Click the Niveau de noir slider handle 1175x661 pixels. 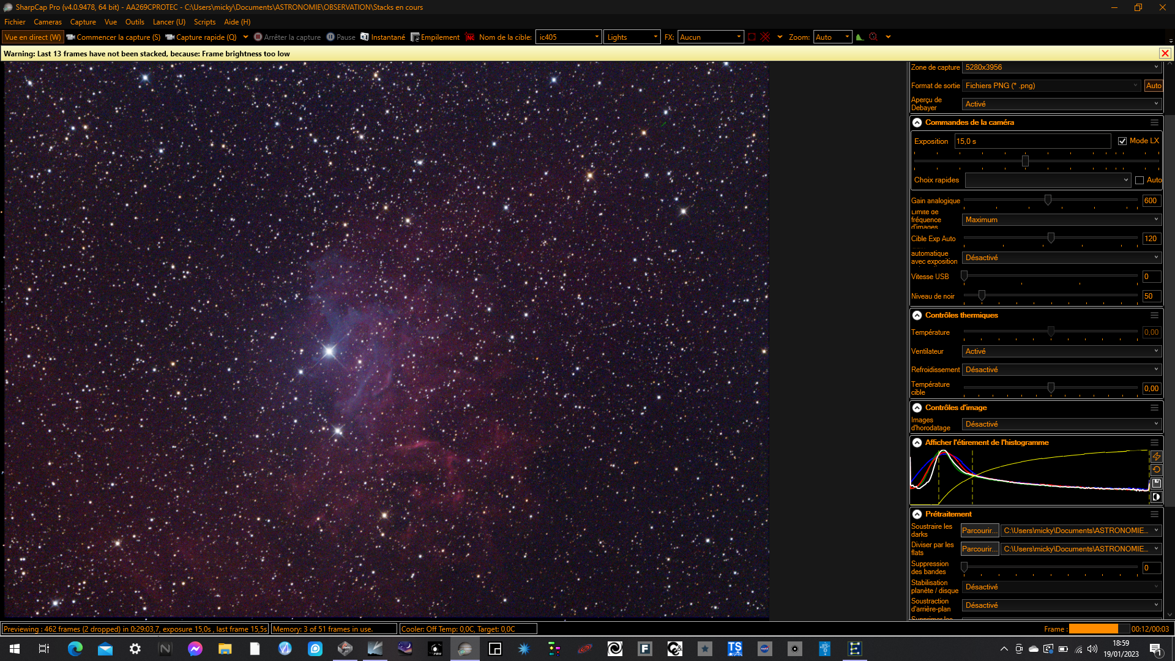pyautogui.click(x=982, y=296)
